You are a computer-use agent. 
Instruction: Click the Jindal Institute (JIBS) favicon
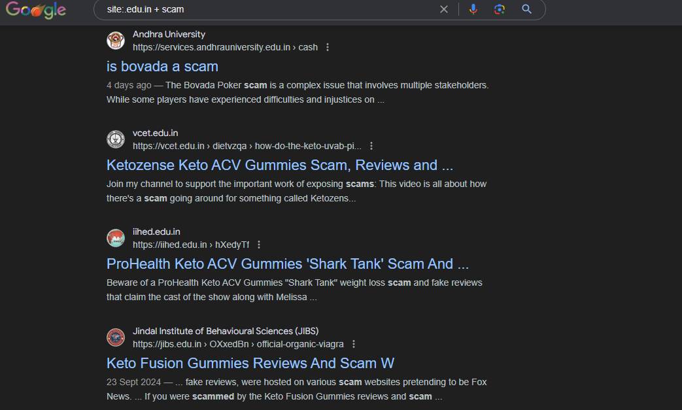pyautogui.click(x=116, y=337)
